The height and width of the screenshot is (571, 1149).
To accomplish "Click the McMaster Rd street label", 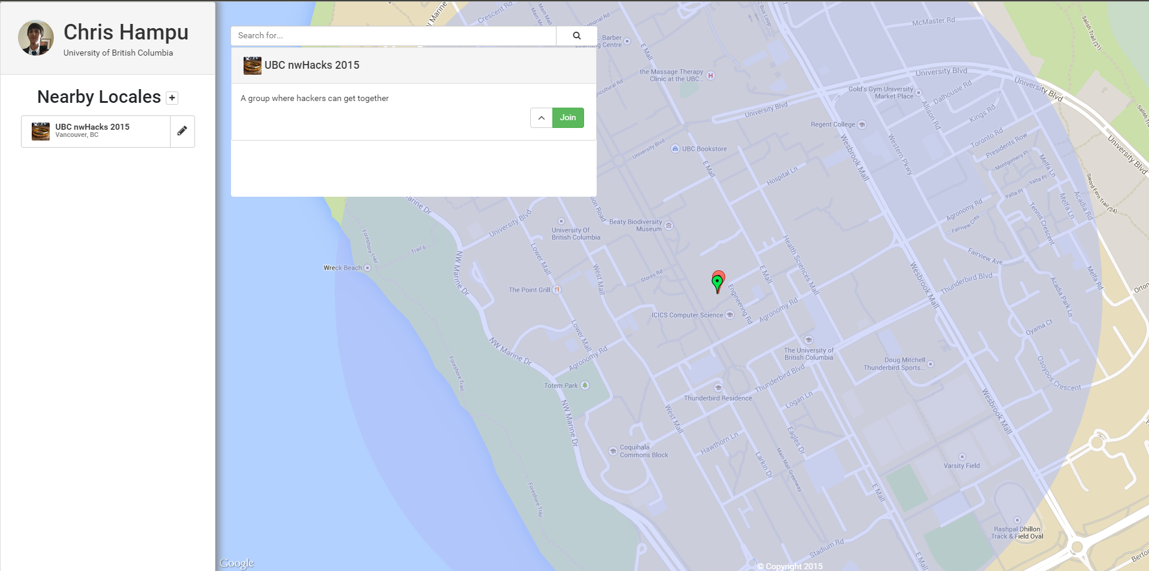I will tap(934, 22).
